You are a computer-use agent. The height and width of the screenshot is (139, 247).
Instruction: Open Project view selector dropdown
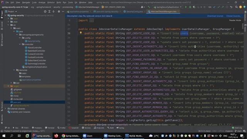(x=11, y=12)
